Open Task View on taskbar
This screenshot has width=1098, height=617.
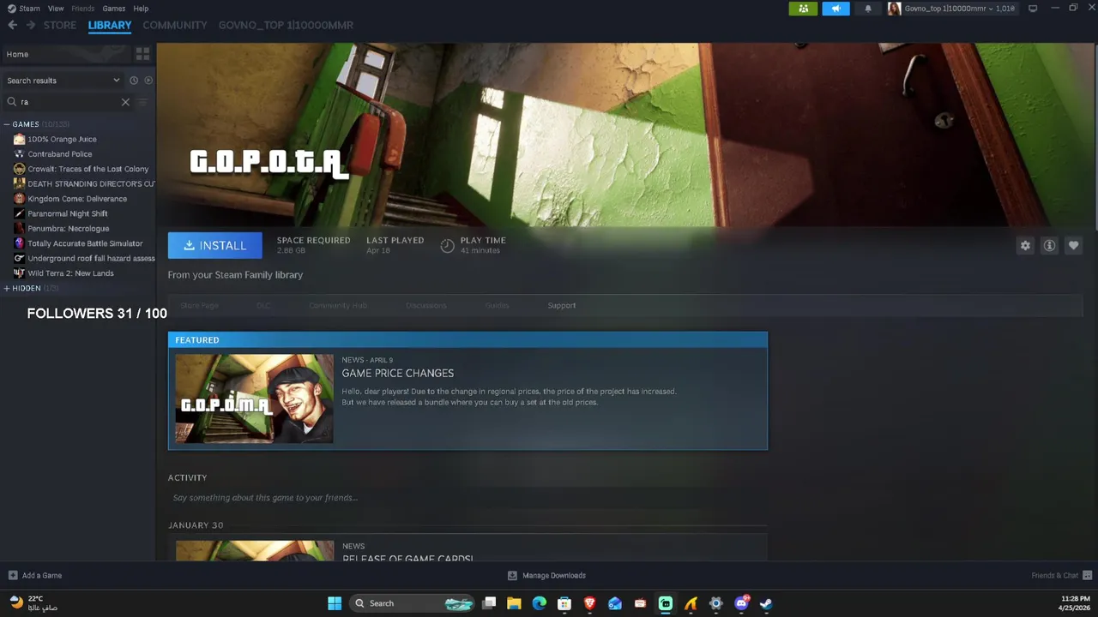tap(489, 603)
